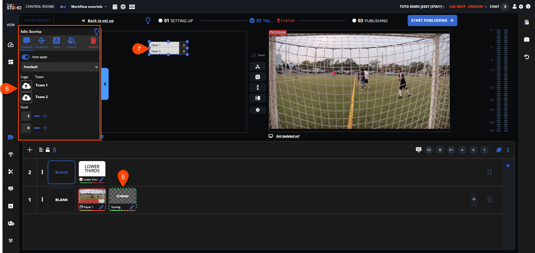
Task: Open the camera sources icon in the sidebar
Action: 11,137
